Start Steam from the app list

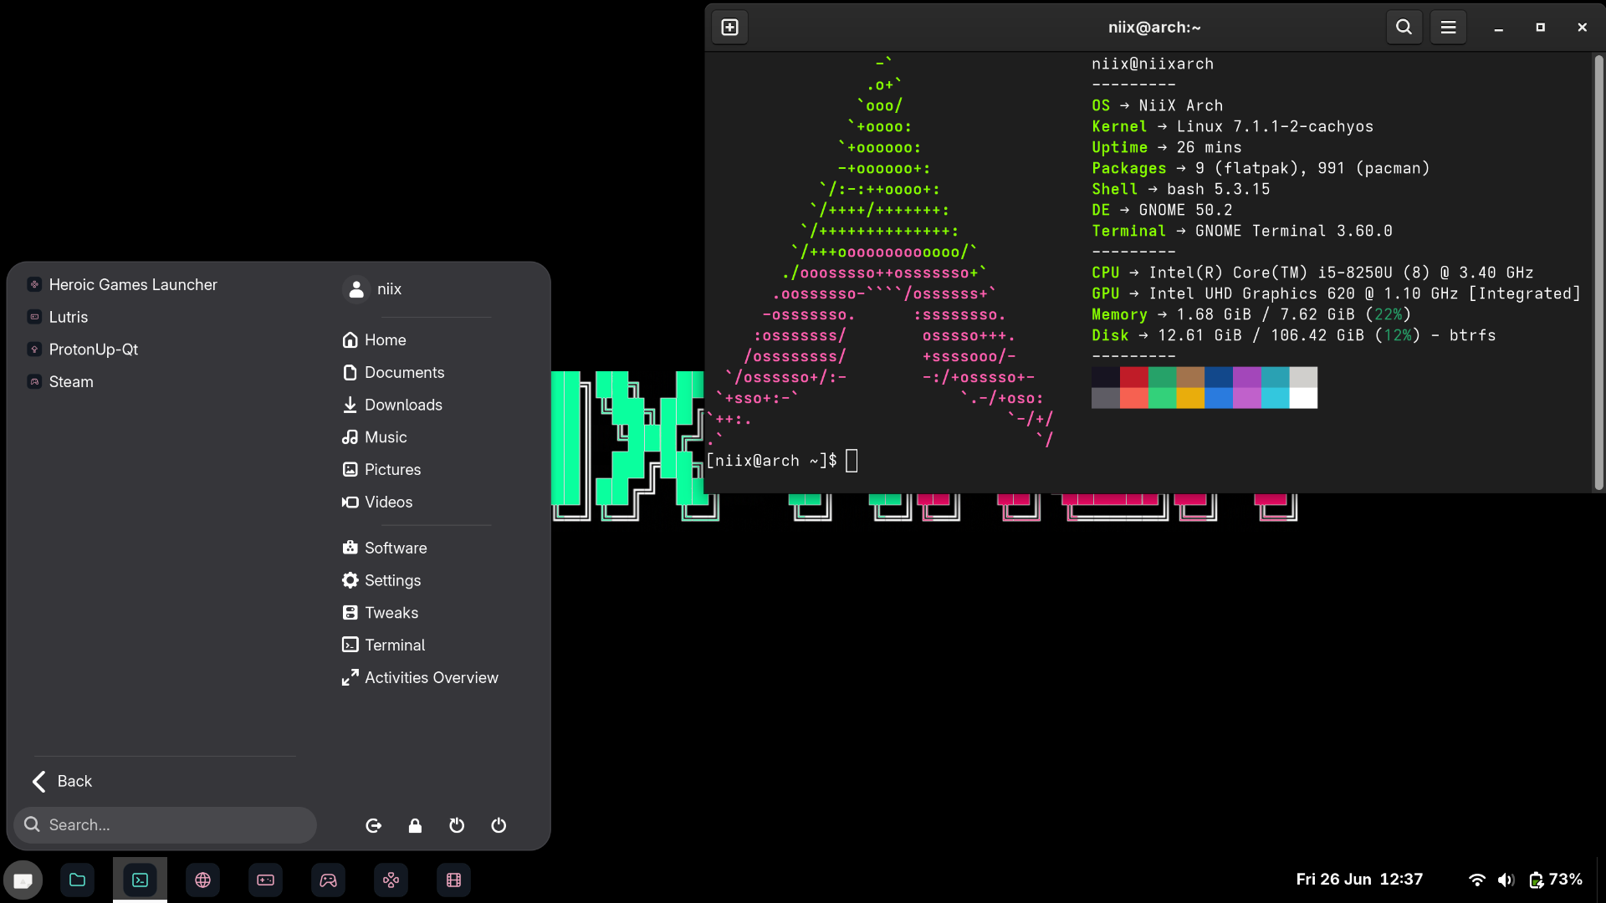pos(60,382)
